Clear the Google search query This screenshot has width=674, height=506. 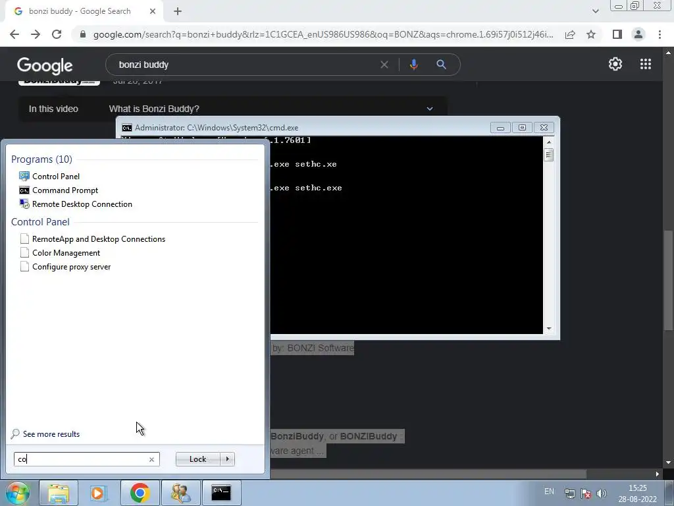point(384,65)
